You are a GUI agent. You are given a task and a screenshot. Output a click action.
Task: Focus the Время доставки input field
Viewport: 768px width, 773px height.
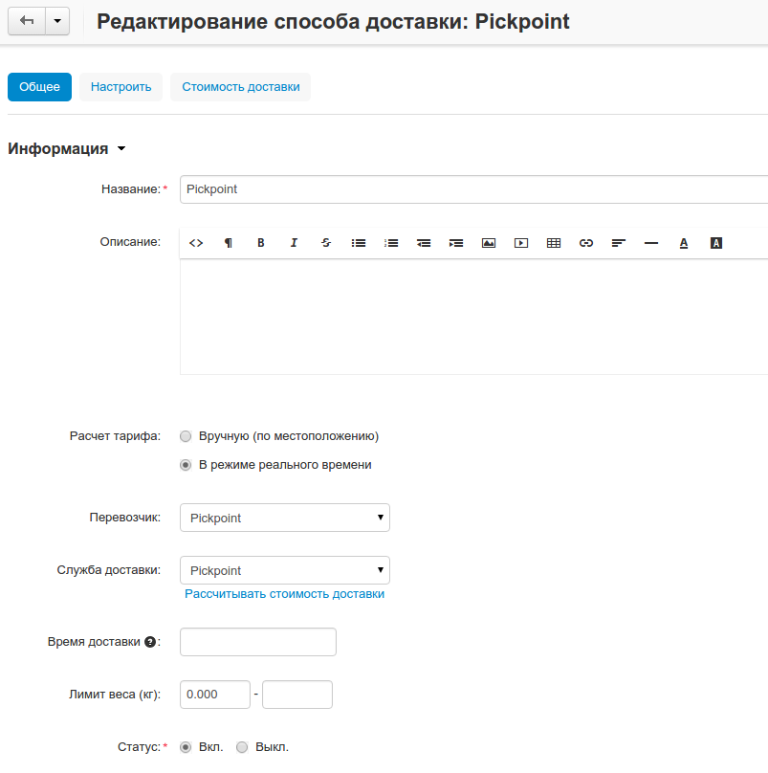tap(258, 642)
